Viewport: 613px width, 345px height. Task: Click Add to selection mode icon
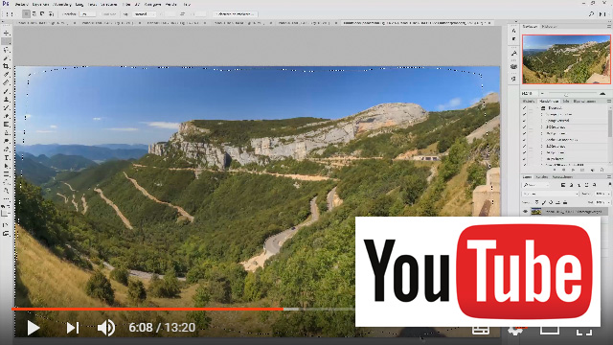[34, 13]
